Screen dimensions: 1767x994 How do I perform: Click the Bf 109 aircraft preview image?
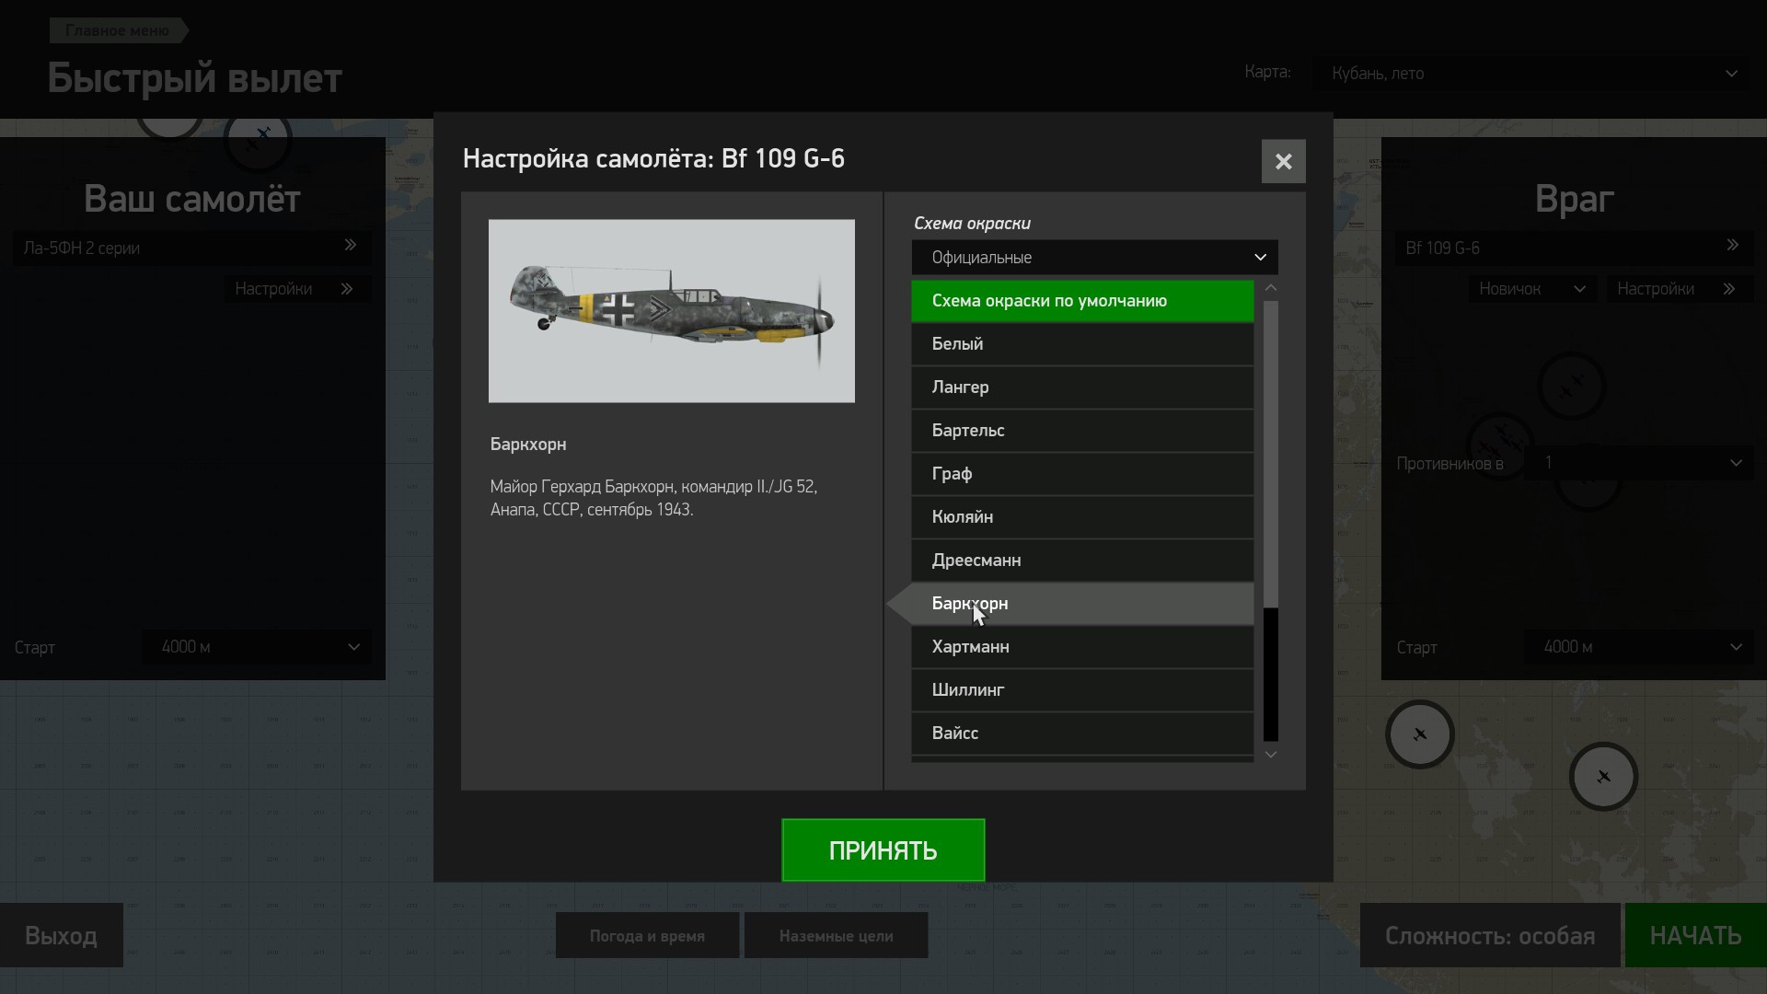(x=672, y=311)
